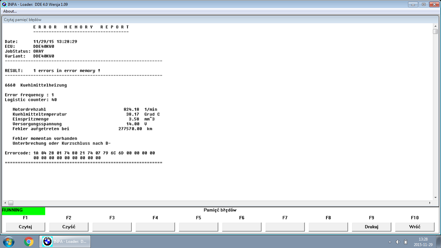Open the volume speaker tray icon
Image resolution: width=441 pixels, height=248 pixels.
398,242
